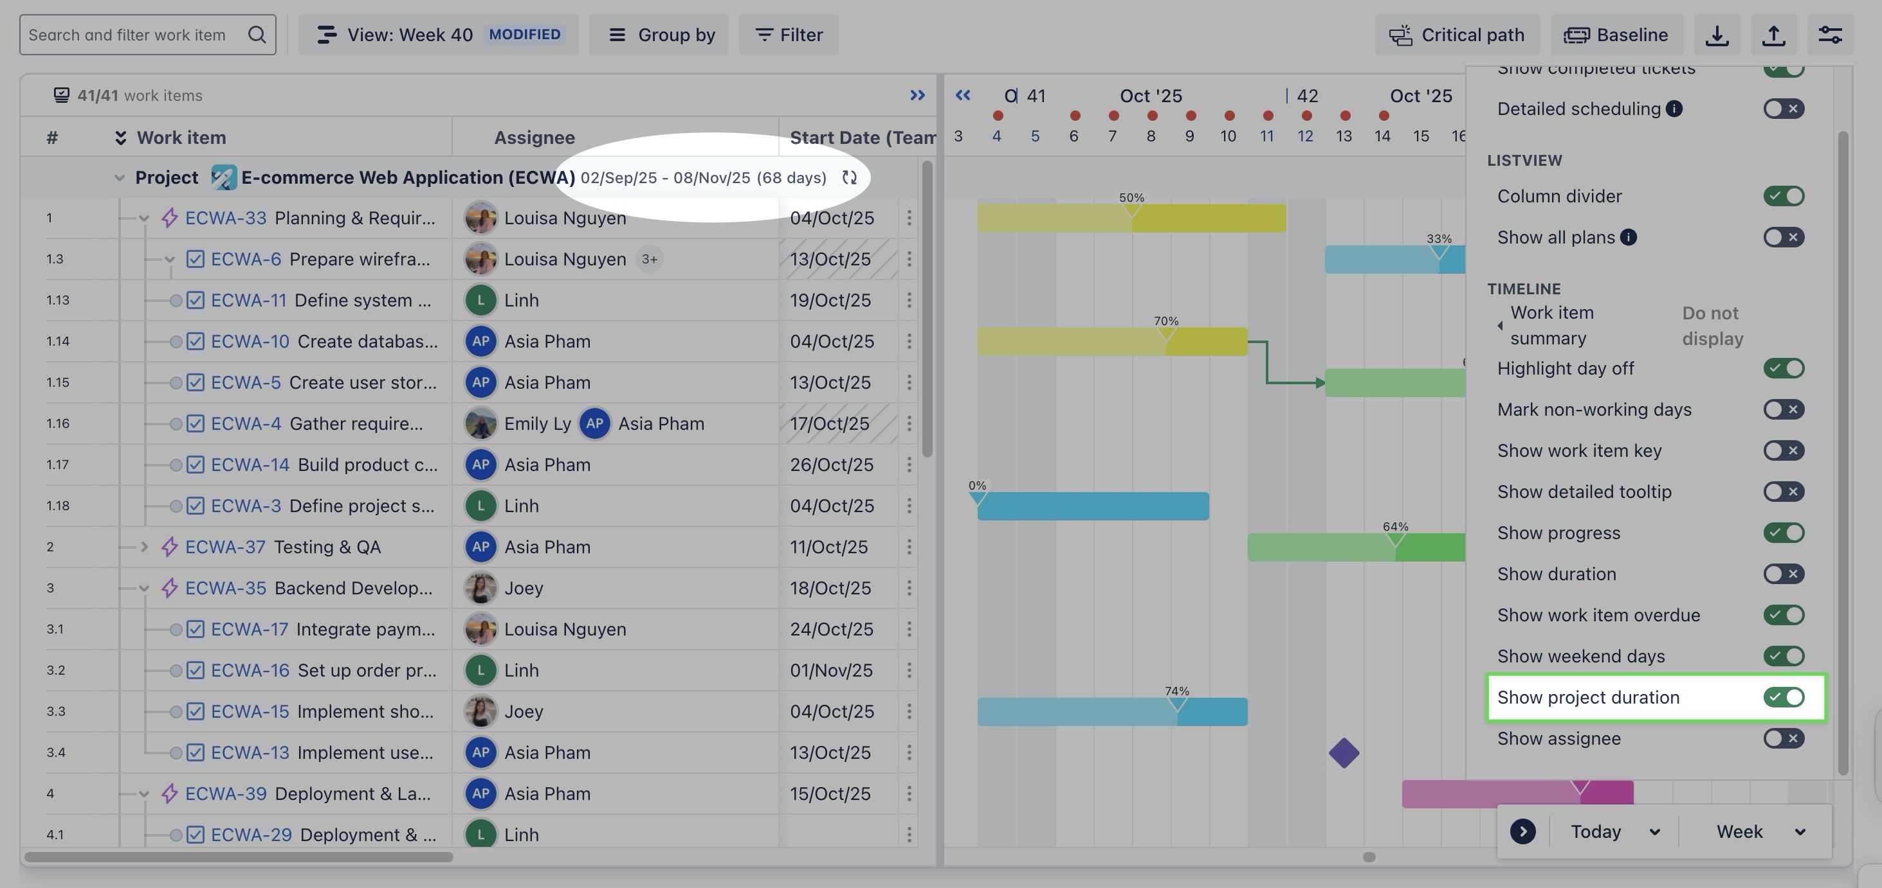Click the upload import icon
Screen dimensions: 1882x888
pyautogui.click(x=1773, y=35)
